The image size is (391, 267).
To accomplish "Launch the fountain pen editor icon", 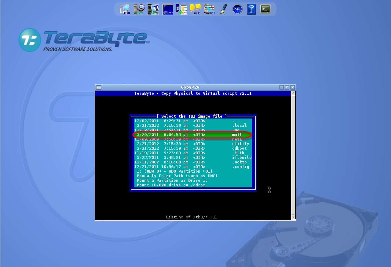I will point(224,9).
